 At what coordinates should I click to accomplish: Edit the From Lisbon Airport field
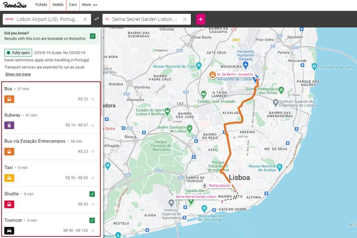coord(47,19)
